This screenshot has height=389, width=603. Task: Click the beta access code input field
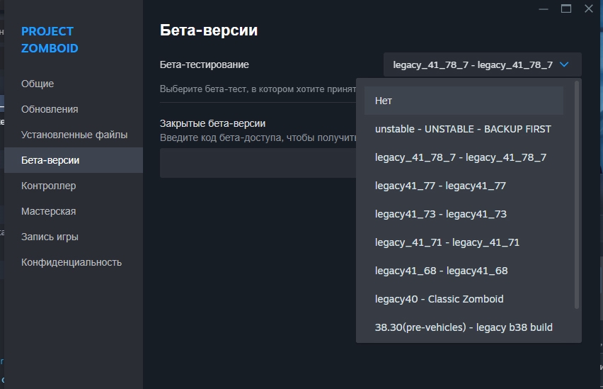tap(258, 163)
